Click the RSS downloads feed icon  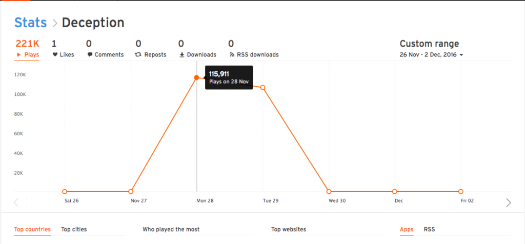click(x=232, y=54)
